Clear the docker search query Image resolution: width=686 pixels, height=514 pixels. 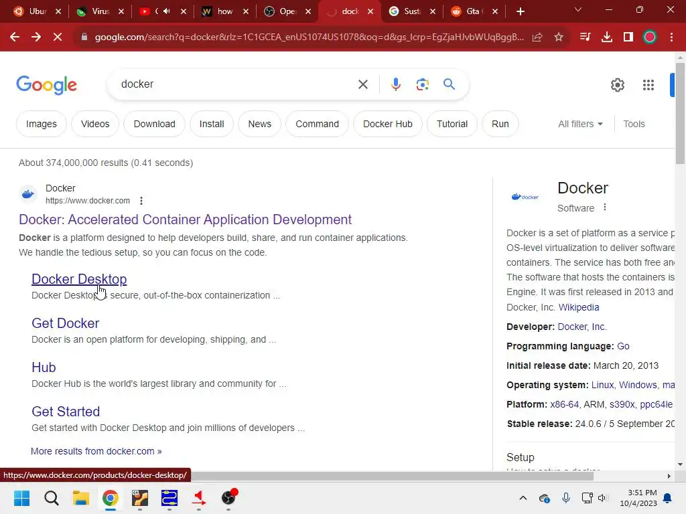point(363,84)
